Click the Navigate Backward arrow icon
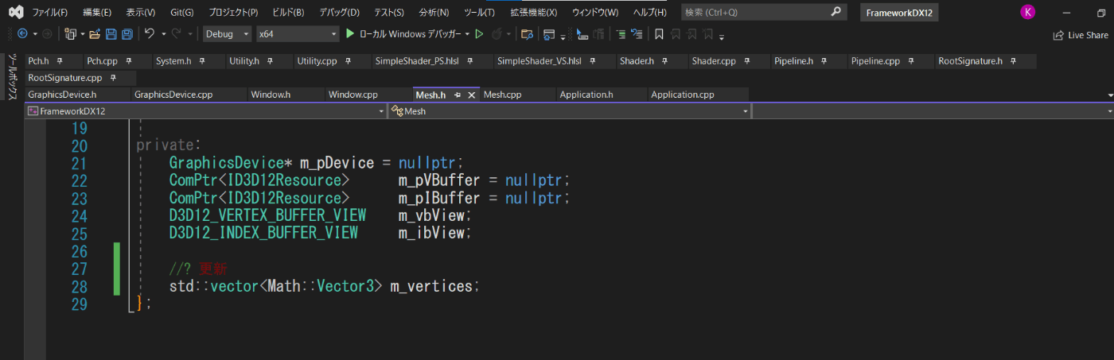 pyautogui.click(x=21, y=33)
